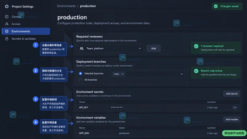The height and width of the screenshot is (139, 247).
Task: Click the main branch tag
Action: [118, 74]
